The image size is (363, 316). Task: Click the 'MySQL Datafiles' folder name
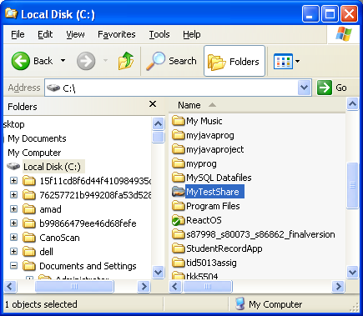point(219,178)
